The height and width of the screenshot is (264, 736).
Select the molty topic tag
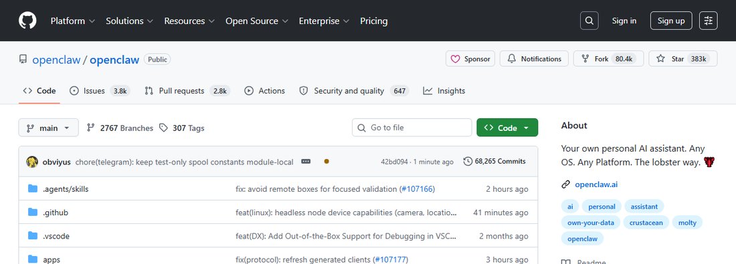[x=687, y=223]
